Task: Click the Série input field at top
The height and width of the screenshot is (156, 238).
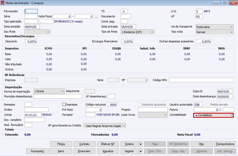Action: point(31,16)
